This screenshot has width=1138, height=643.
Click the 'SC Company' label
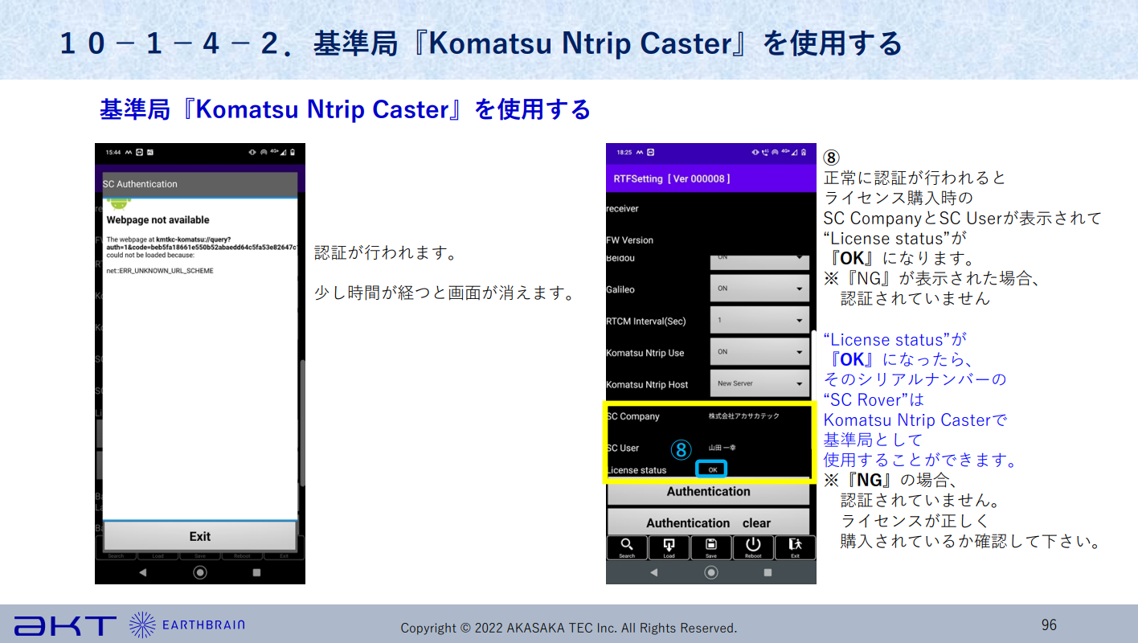coord(632,416)
